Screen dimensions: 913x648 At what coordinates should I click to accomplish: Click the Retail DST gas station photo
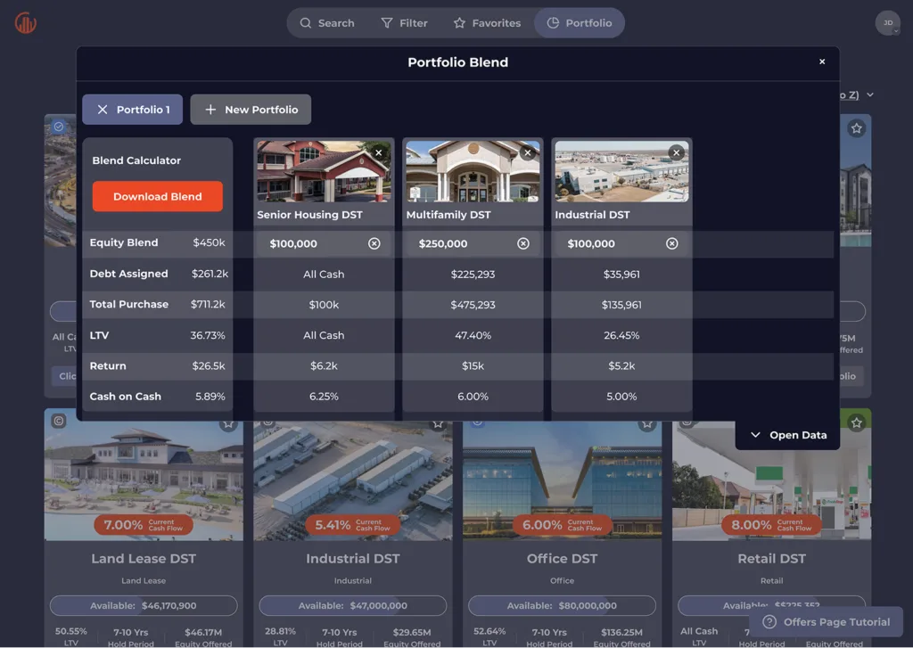[x=771, y=483]
